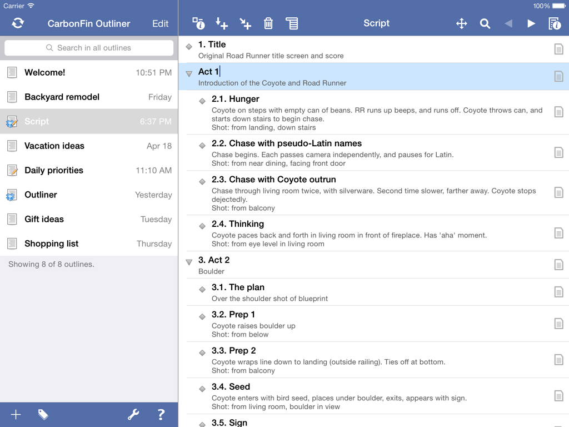Open the Daily priorities outline

89,170
